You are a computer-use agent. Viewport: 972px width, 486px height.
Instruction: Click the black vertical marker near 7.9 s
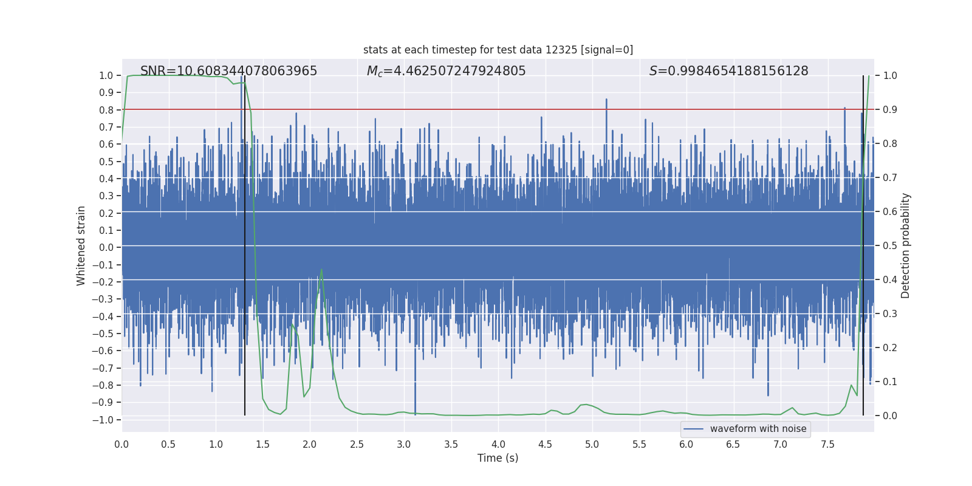[x=863, y=245]
